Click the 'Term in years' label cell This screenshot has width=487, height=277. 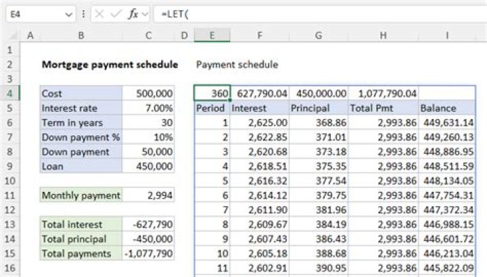point(81,122)
